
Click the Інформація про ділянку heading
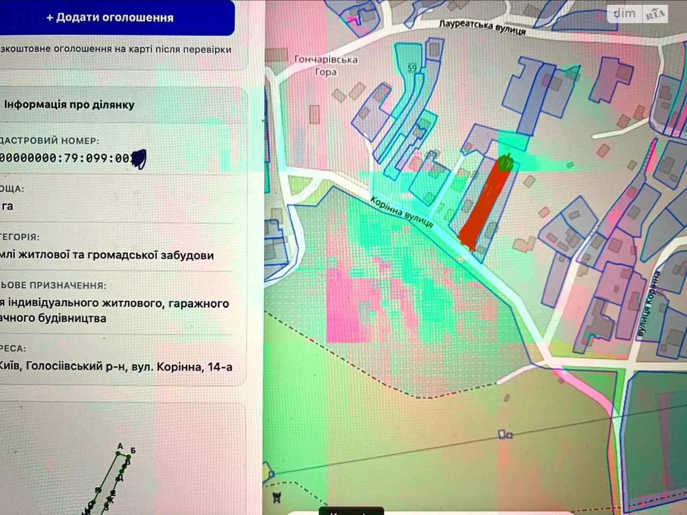tap(69, 105)
